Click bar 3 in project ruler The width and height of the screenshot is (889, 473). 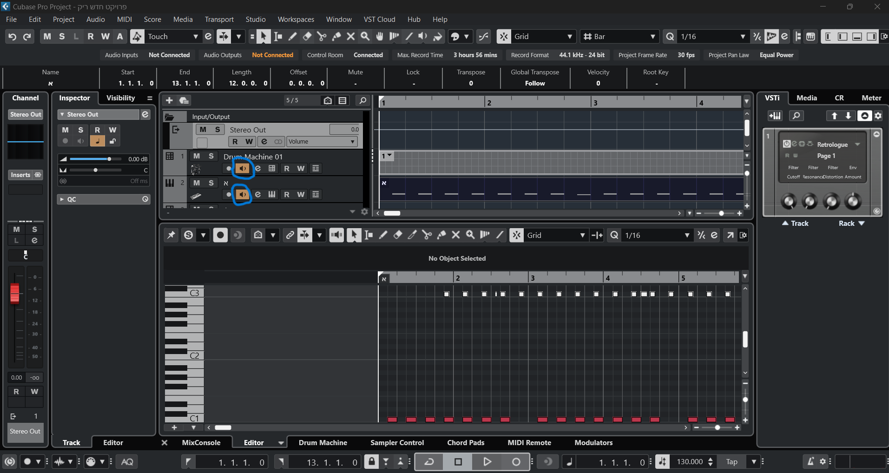(x=595, y=103)
